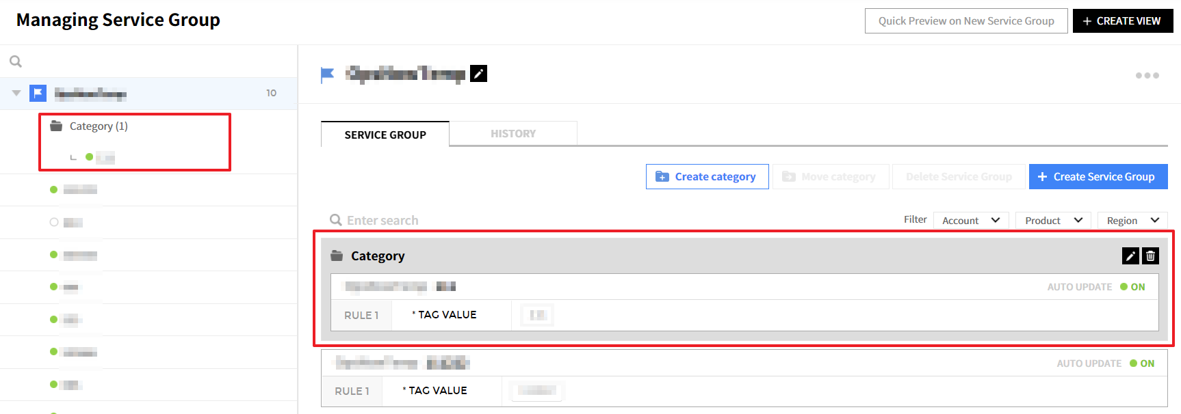Click the Create Service Group button

[1098, 176]
